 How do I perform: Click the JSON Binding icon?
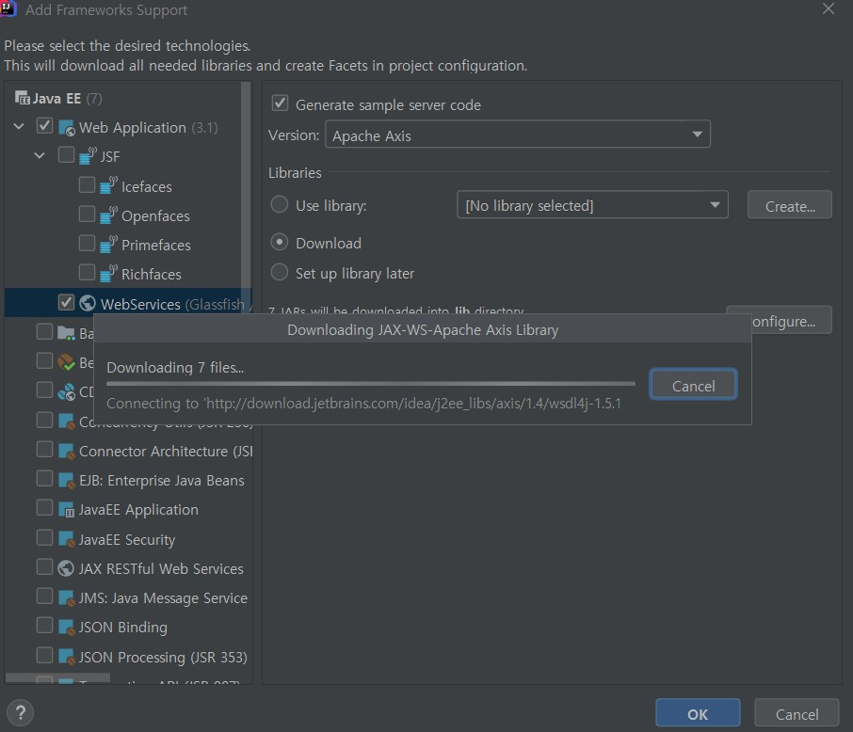[x=66, y=627]
